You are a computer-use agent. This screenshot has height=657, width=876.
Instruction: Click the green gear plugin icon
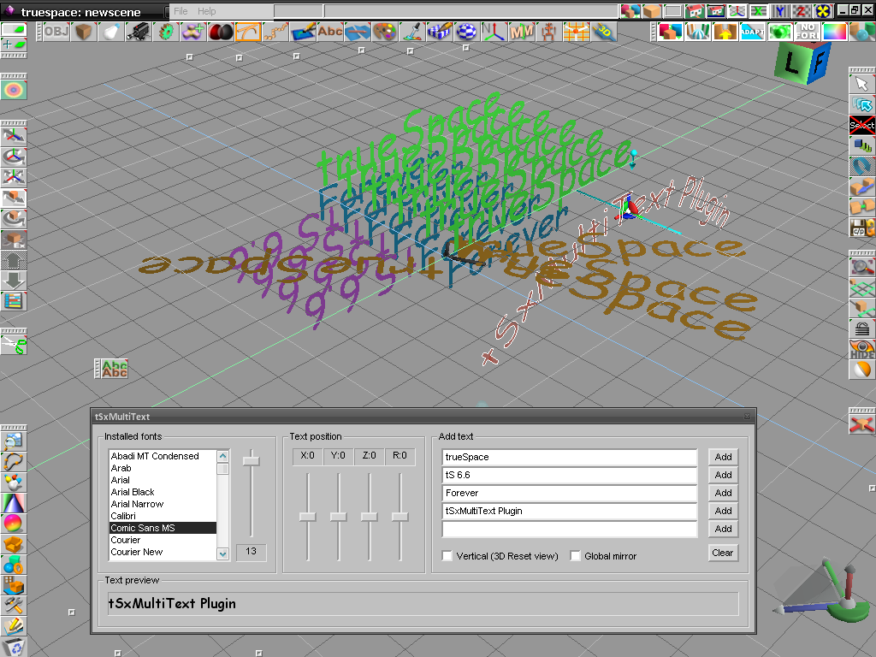click(x=166, y=32)
